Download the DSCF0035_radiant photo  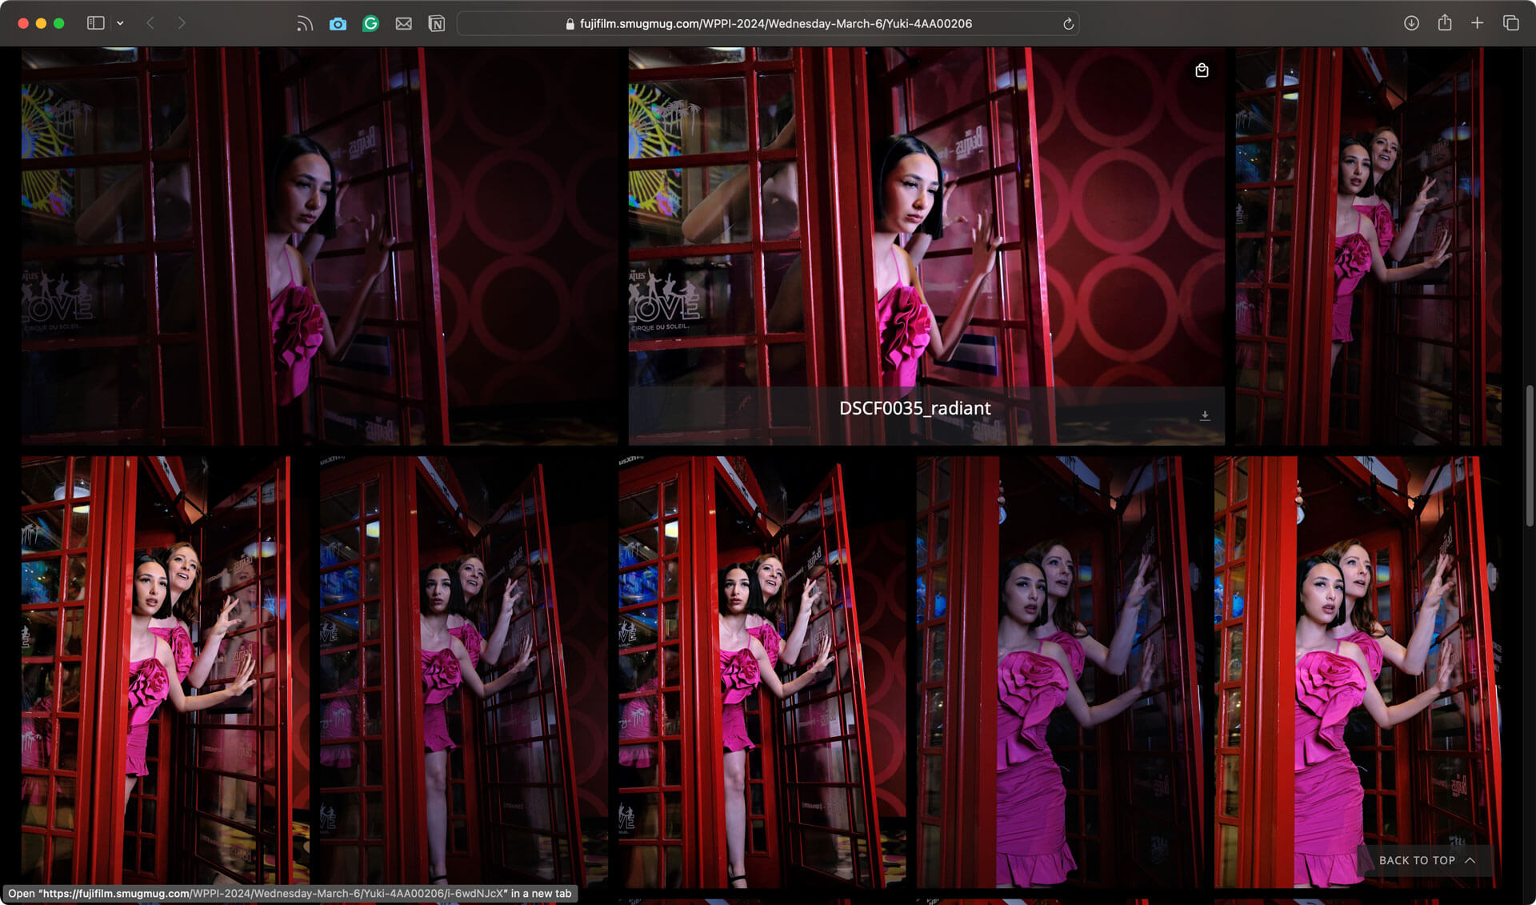pos(1205,415)
